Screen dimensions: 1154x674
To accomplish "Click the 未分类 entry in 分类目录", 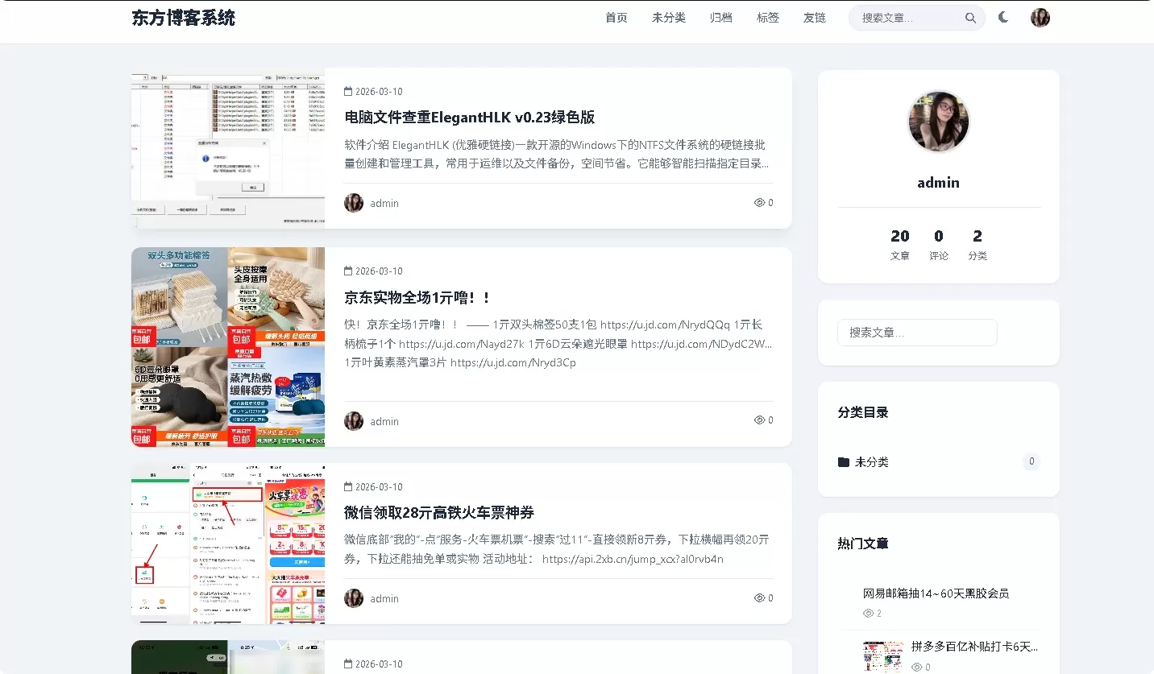I will point(870,461).
